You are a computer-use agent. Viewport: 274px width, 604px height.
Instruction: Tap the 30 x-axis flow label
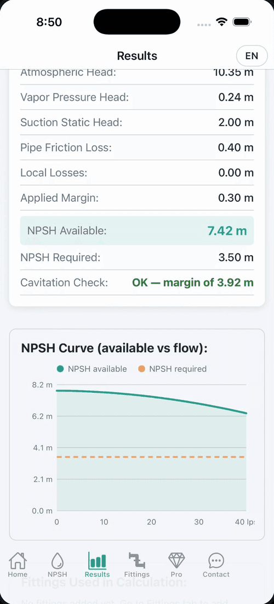(198, 522)
